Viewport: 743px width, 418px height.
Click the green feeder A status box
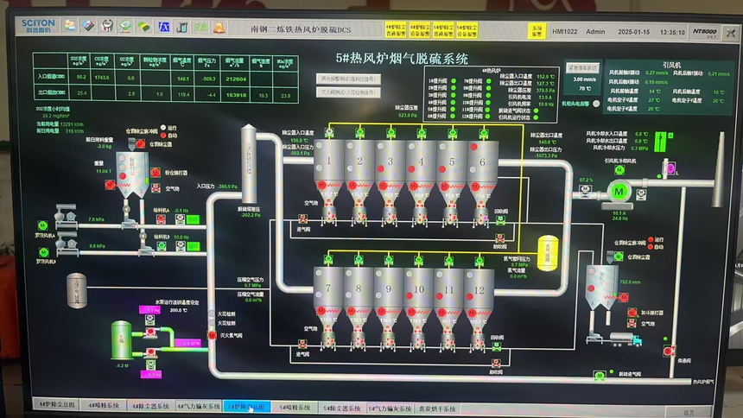(193, 219)
